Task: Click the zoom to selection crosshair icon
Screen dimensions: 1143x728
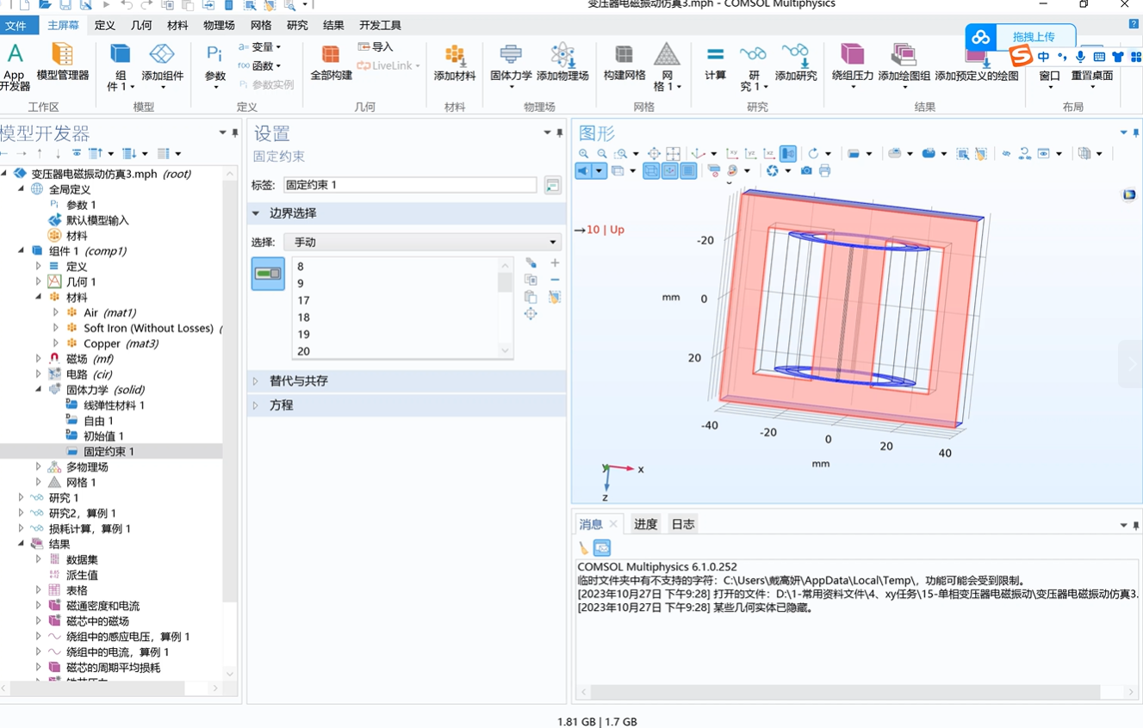Action: pyautogui.click(x=531, y=314)
